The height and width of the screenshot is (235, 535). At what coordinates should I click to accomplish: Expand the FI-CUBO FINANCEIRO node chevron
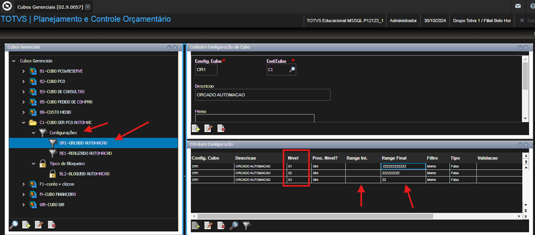coord(23,194)
